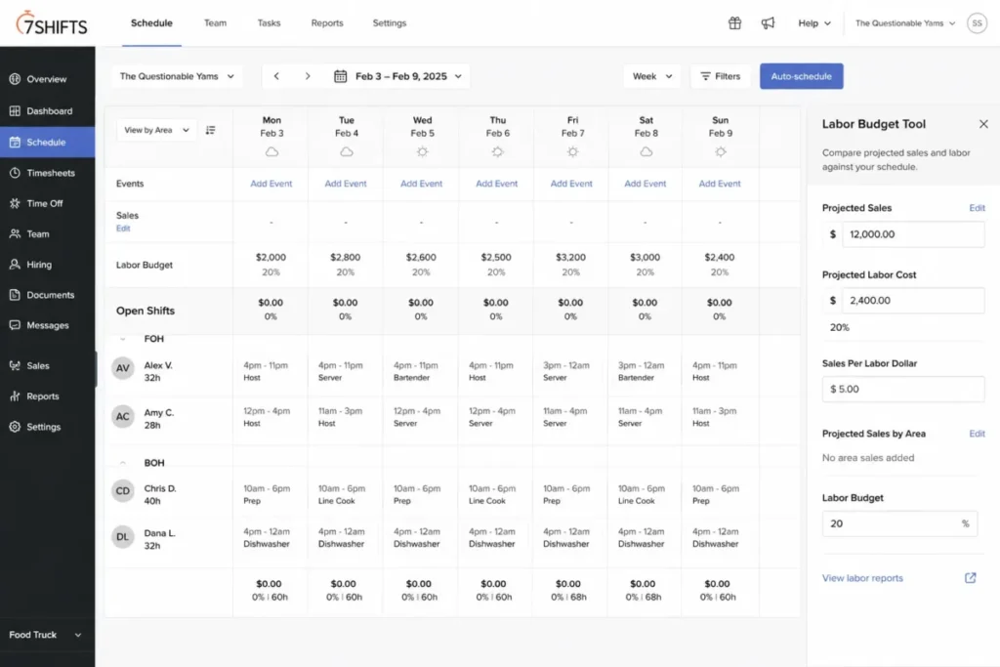Screen dimensions: 1000x667
Task: Click the AV avatar for Alex V.
Action: tap(122, 368)
